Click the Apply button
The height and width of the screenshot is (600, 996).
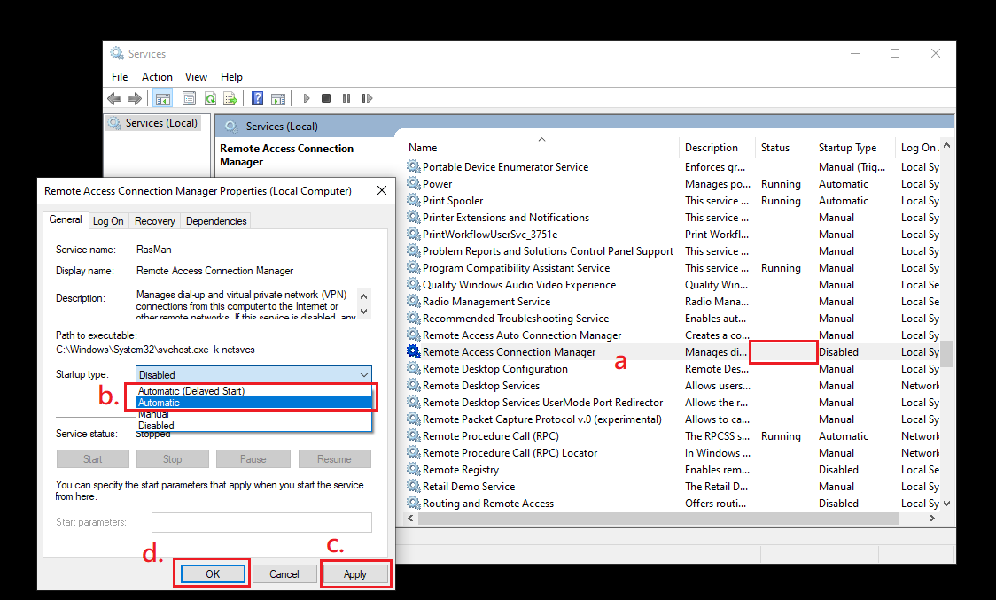pos(355,574)
